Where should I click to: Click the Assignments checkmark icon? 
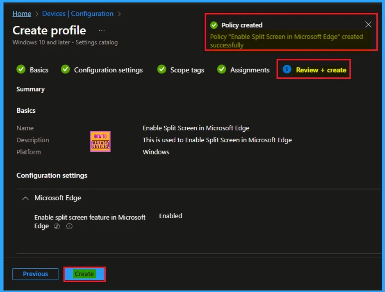tap(222, 69)
